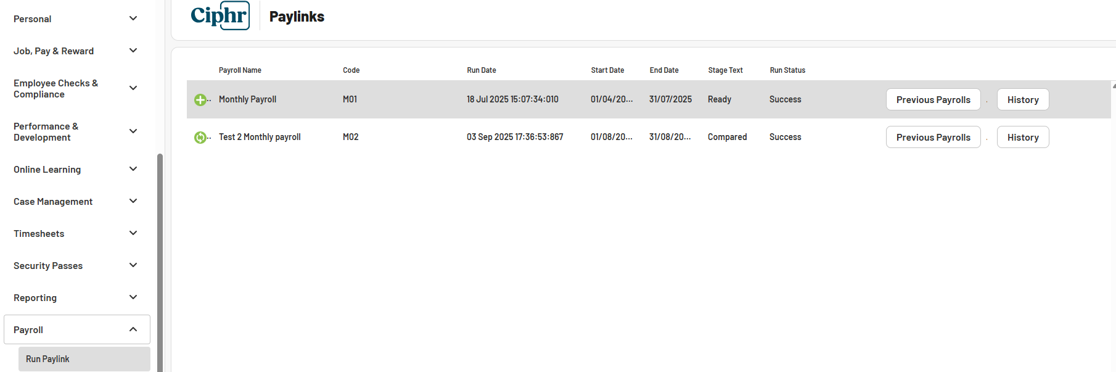
Task: Click the Start Date column header
Action: [x=607, y=70]
